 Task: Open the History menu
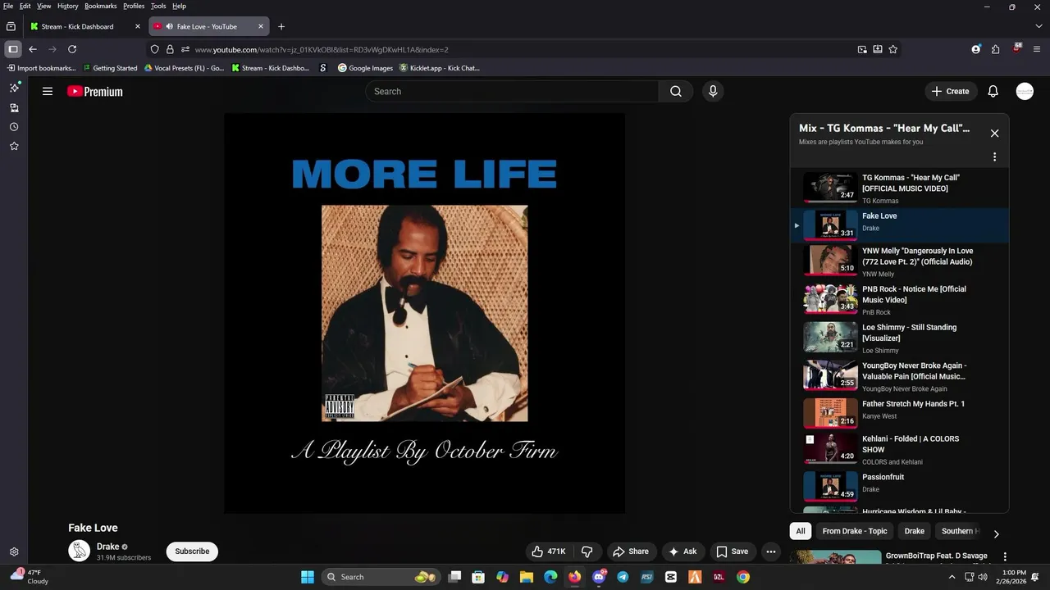(x=68, y=6)
